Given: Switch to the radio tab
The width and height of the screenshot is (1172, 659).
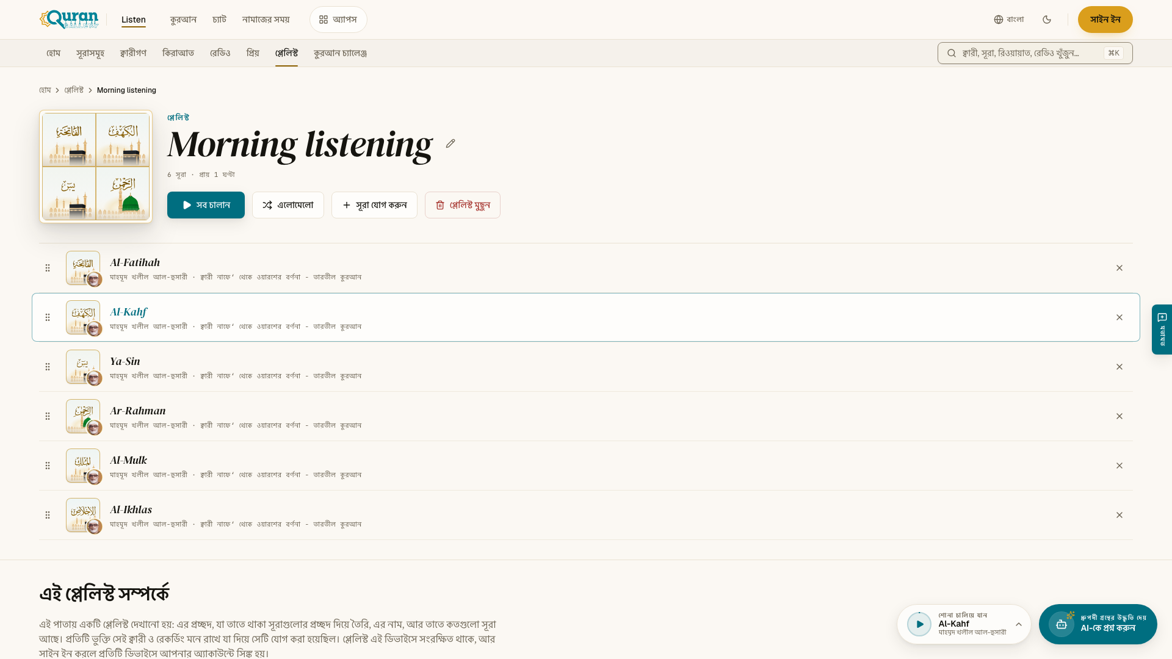Looking at the screenshot, I should pos(220,53).
